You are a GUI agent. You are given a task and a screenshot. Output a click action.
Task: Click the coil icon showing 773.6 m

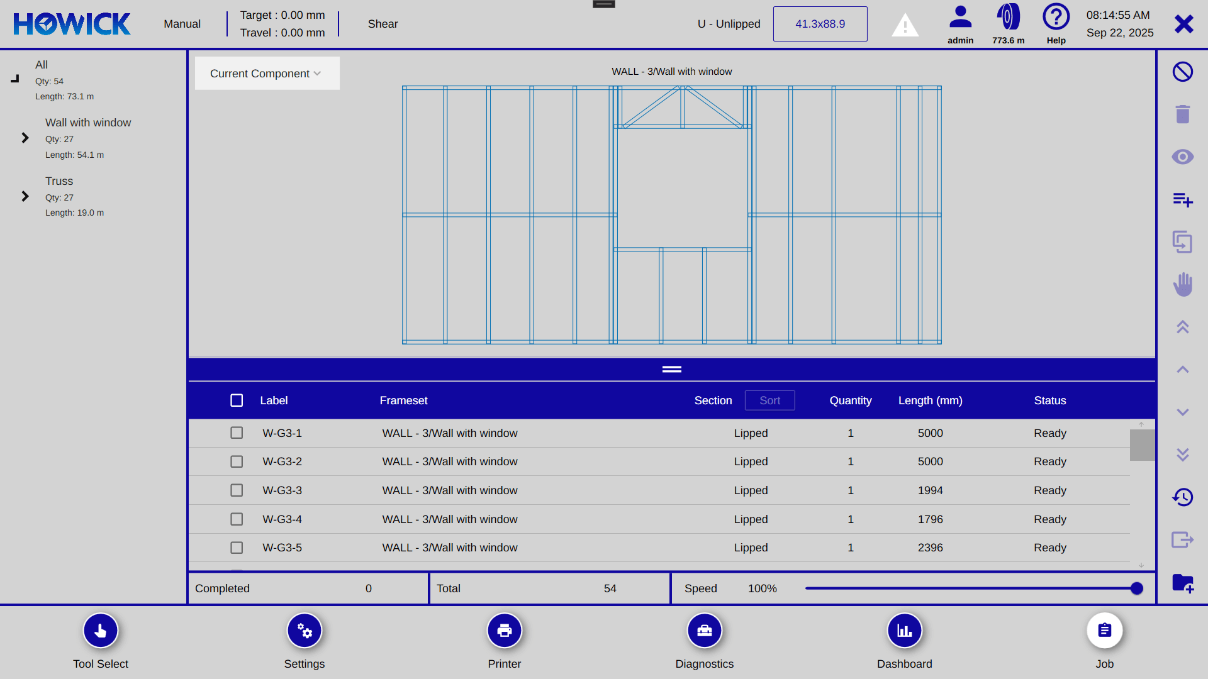point(1007,19)
